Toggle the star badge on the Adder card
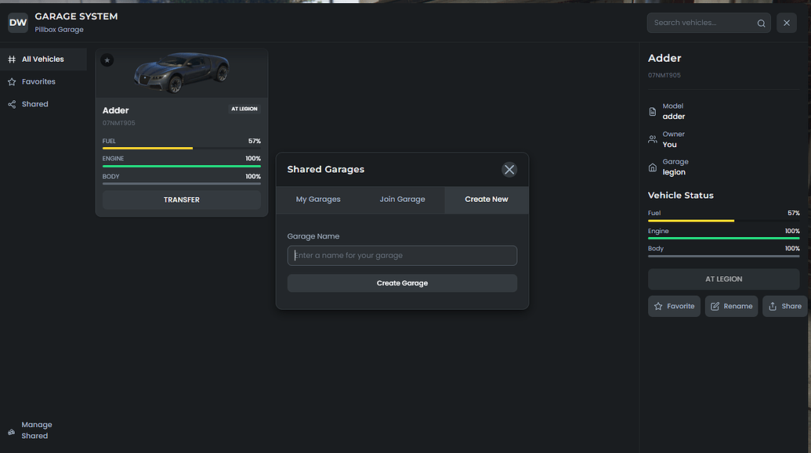This screenshot has height=453, width=811. coord(107,59)
